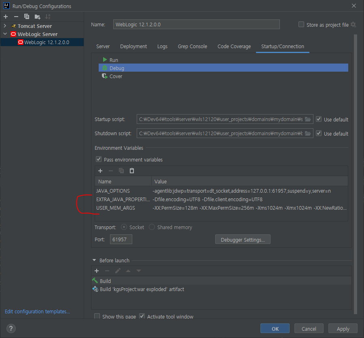
Task: Click the Apply button
Action: [x=343, y=329]
